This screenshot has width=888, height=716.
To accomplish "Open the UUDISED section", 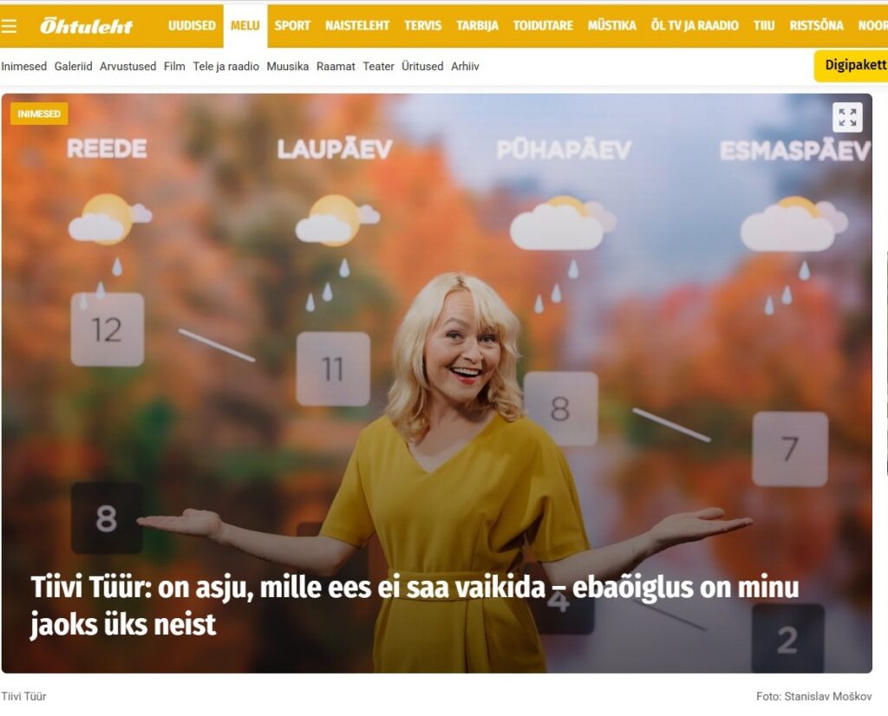I will point(192,25).
